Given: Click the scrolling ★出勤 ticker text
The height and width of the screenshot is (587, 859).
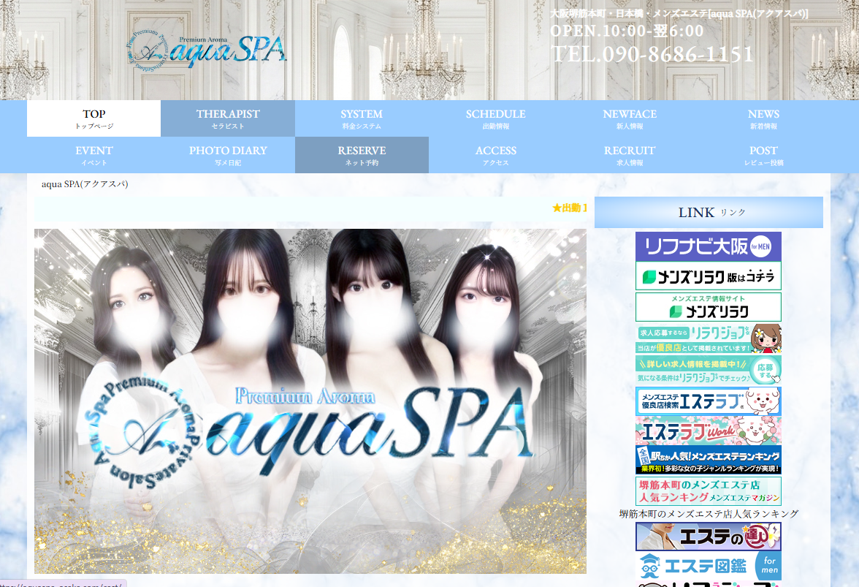Looking at the screenshot, I should [x=570, y=208].
